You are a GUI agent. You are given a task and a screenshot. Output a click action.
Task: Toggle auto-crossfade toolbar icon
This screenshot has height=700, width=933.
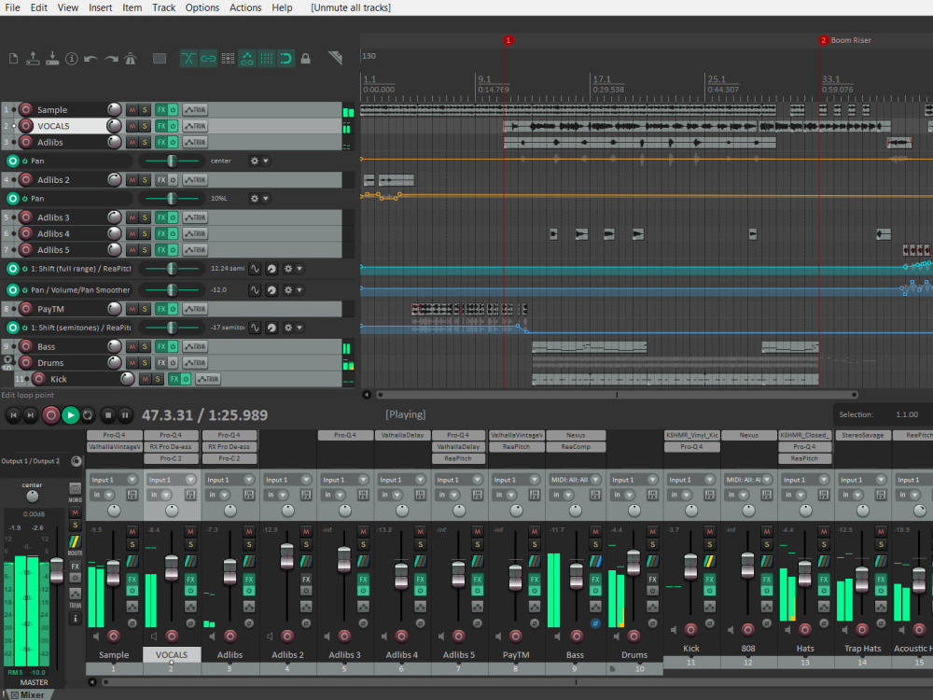point(188,58)
